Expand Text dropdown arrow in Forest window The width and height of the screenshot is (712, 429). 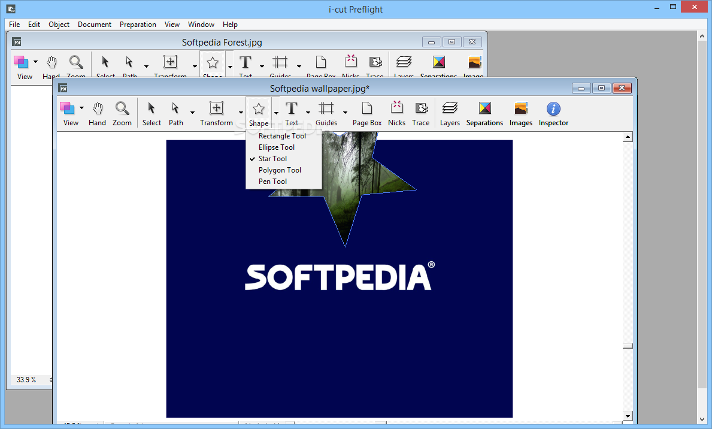tap(262, 66)
